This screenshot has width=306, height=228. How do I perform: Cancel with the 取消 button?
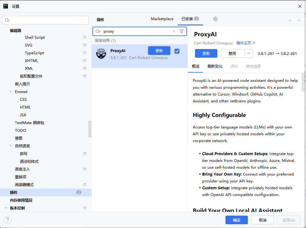pyautogui.click(x=263, y=220)
